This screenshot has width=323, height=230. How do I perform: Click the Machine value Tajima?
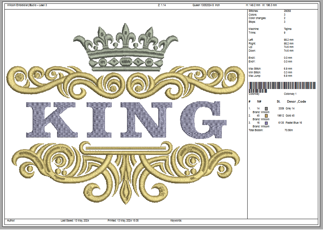pos(287,29)
